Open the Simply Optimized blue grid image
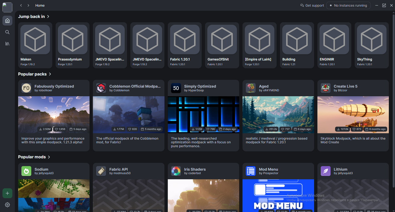Screen dimensions: 395x212 pyautogui.click(x=203, y=115)
